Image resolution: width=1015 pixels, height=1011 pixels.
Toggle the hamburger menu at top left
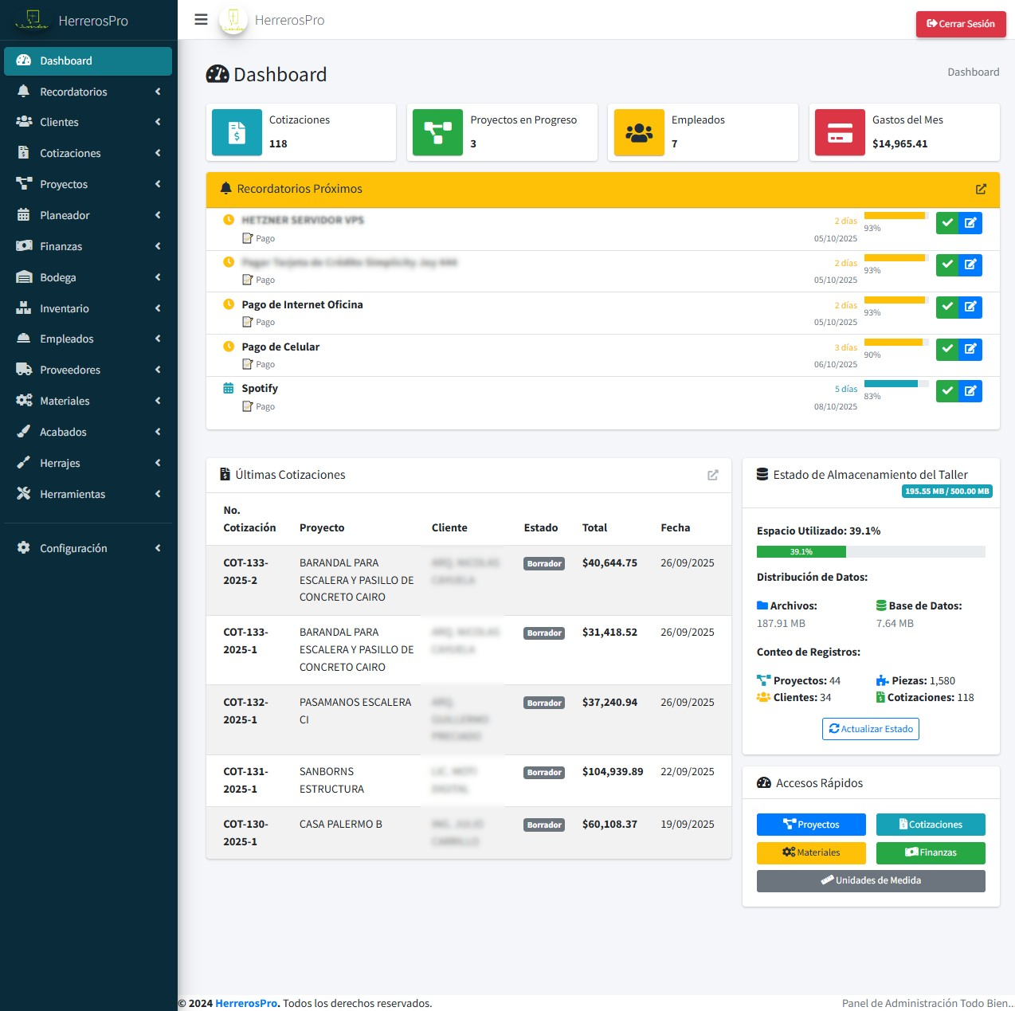201,19
